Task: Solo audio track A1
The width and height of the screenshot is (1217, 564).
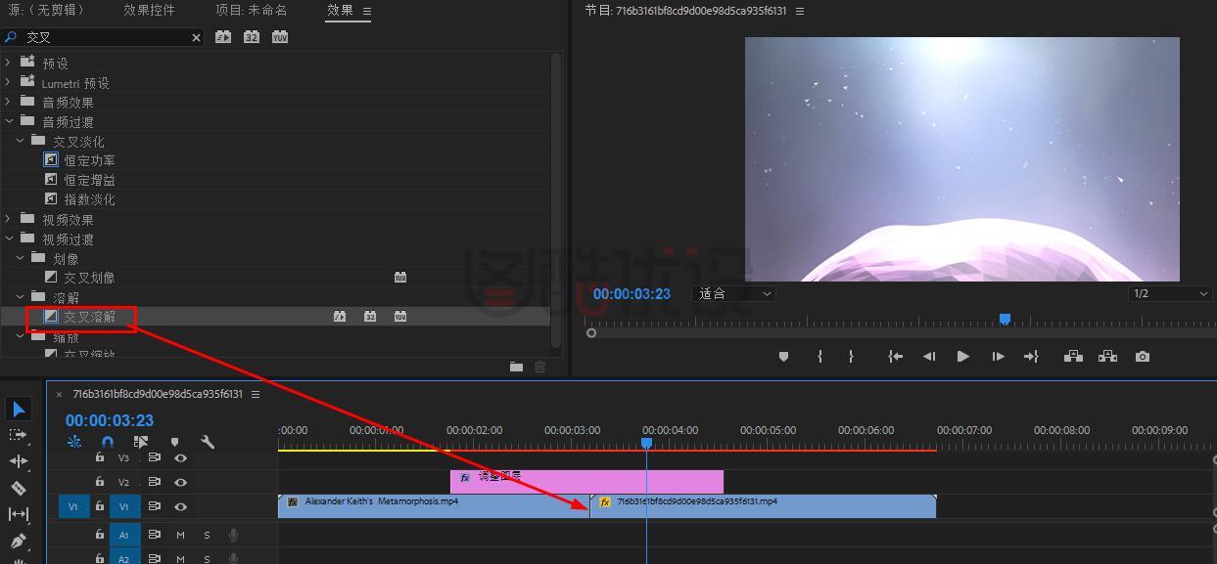Action: pyautogui.click(x=207, y=535)
